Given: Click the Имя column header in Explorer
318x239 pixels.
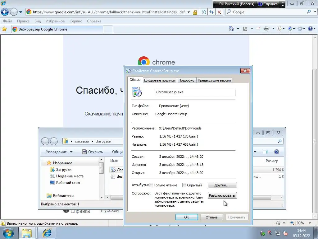Looking at the screenshot, I should [114, 161].
